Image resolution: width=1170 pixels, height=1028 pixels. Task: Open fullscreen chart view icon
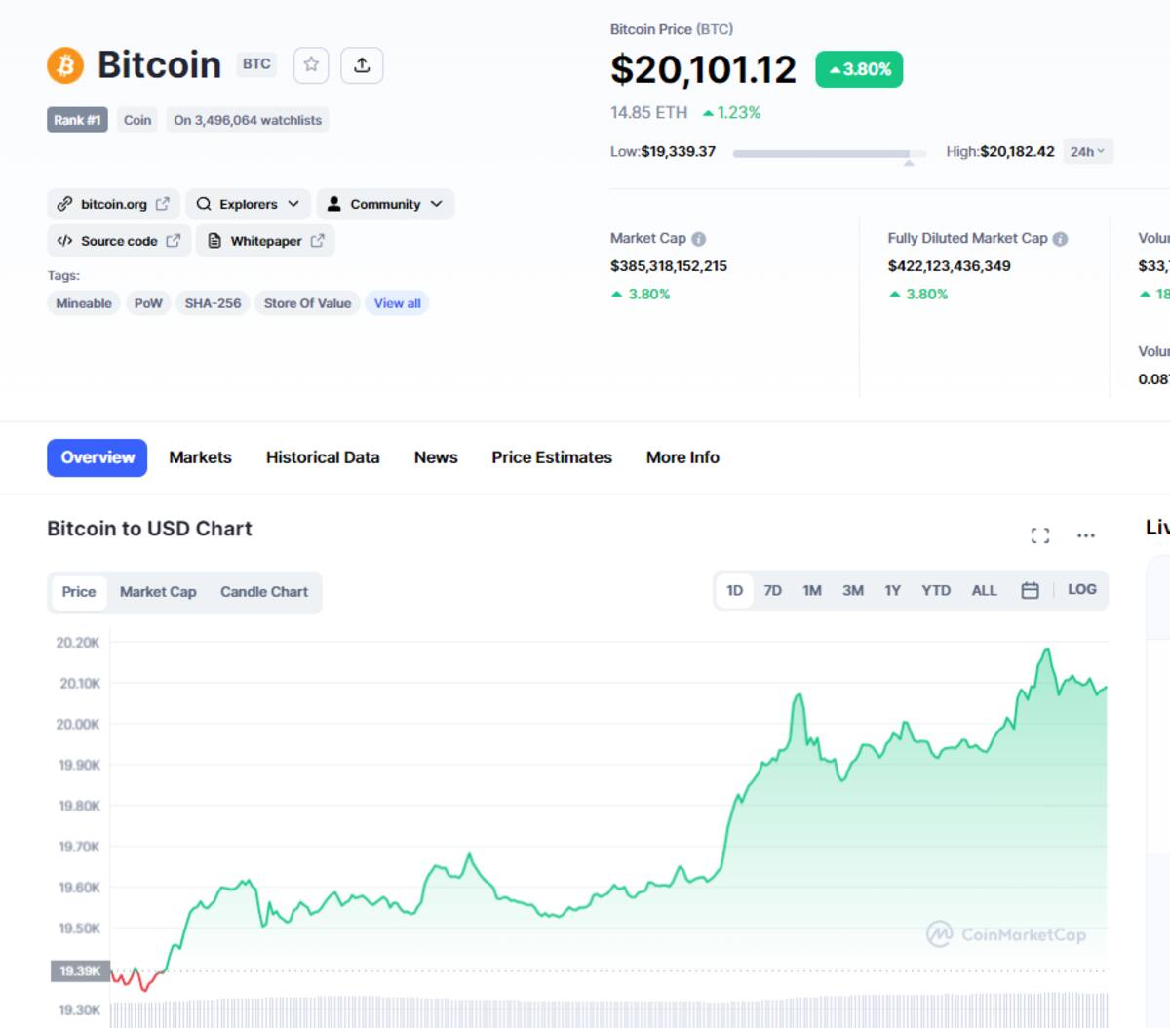pyautogui.click(x=1040, y=534)
